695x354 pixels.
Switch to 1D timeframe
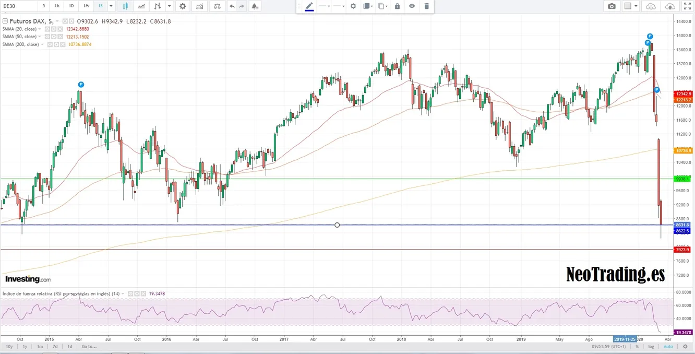(71, 6)
